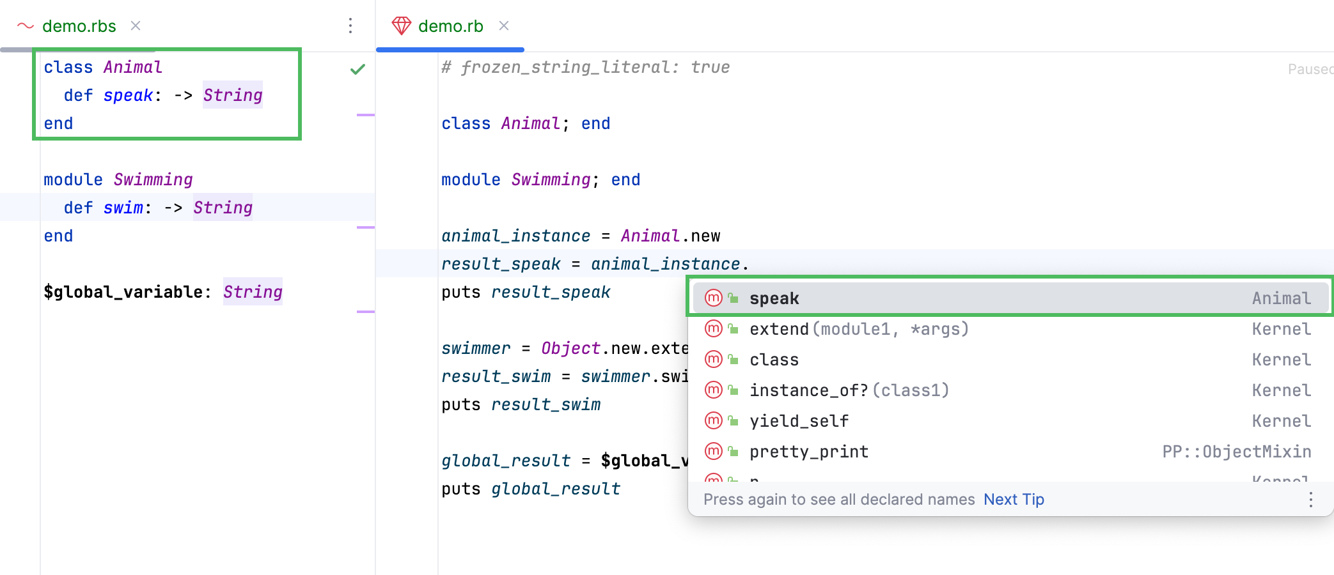Open the editor tabs more options menu
1334x575 pixels.
(x=350, y=26)
